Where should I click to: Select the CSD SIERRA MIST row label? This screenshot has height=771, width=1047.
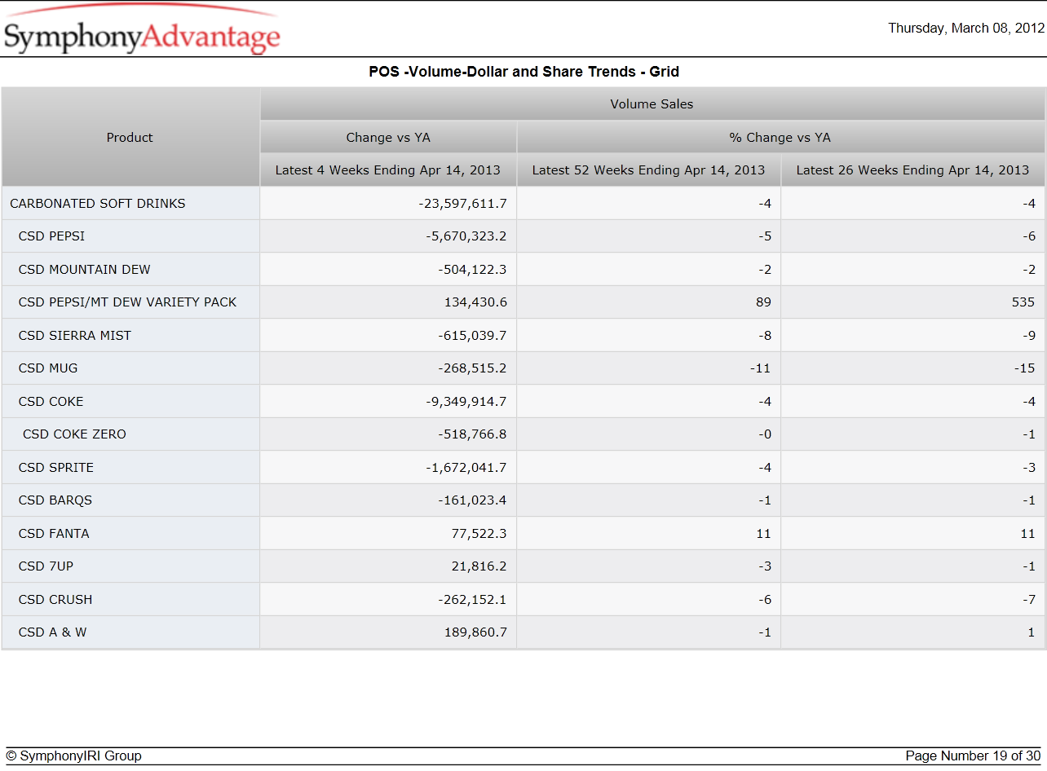coord(74,336)
